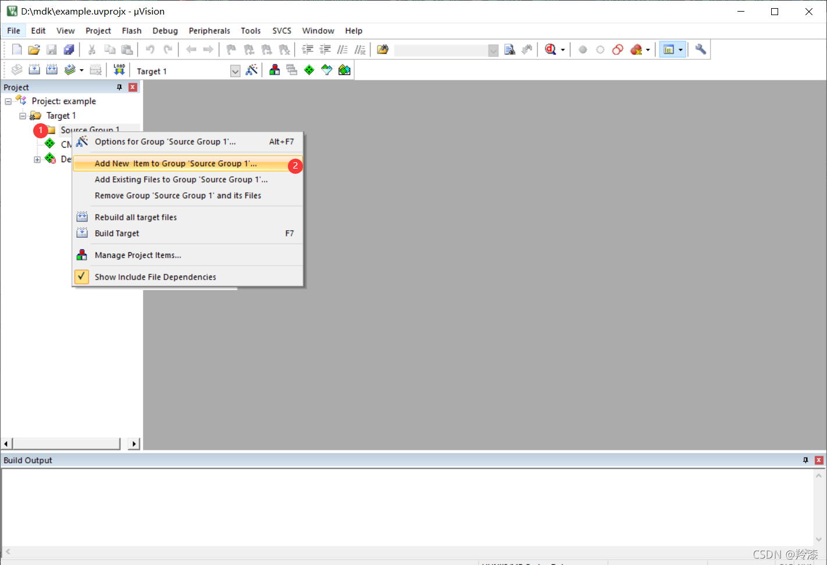Click the Build target toolbar icon
This screenshot has height=565, width=827.
(x=34, y=70)
